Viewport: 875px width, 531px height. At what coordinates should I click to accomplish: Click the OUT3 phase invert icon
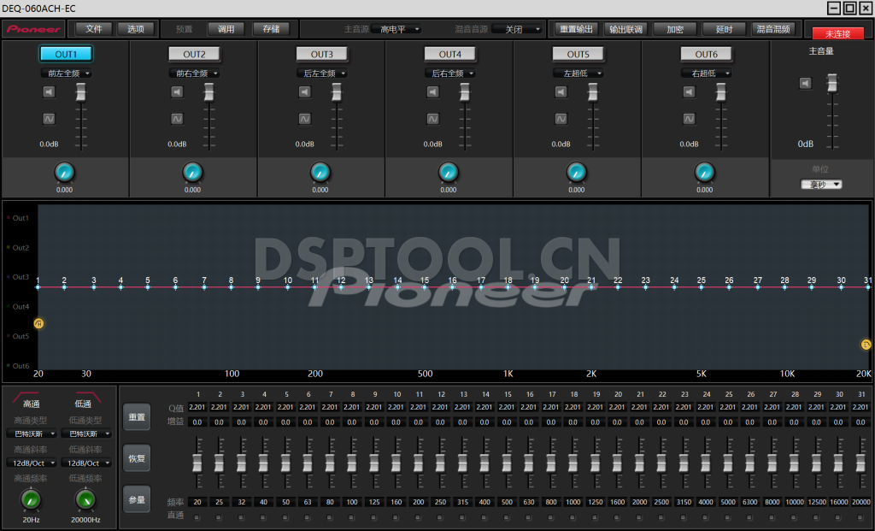coord(305,119)
